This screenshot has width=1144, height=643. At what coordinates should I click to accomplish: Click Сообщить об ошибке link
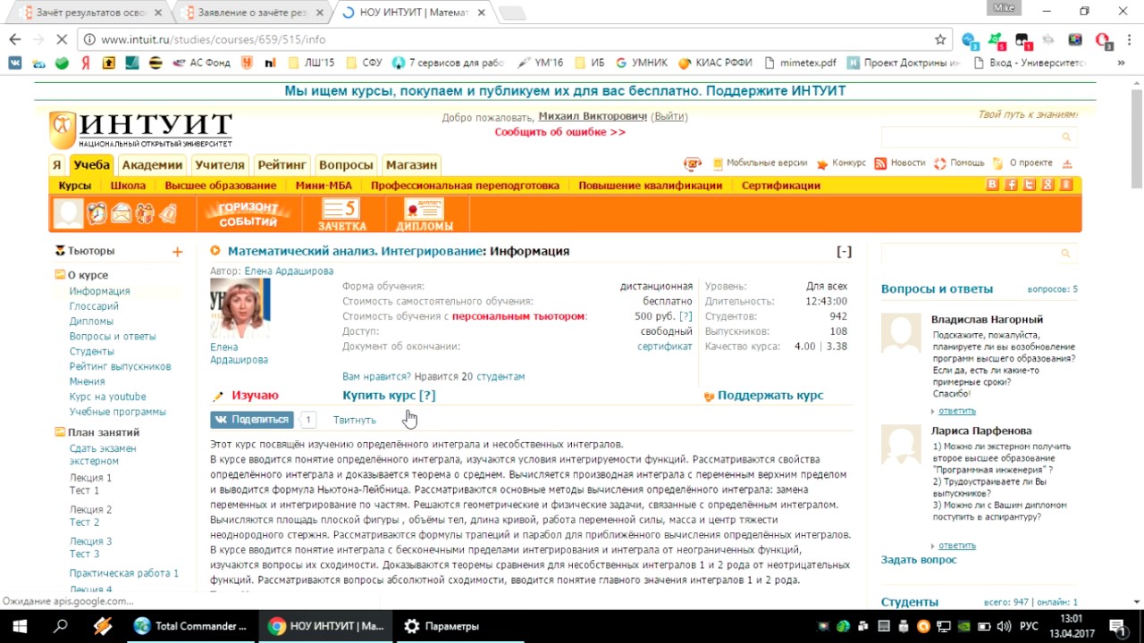(x=560, y=132)
